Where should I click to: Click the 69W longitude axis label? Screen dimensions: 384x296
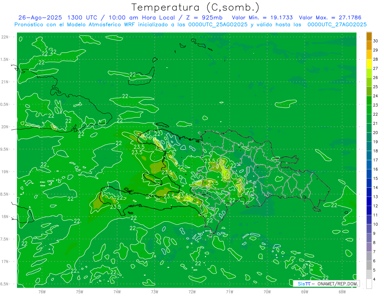305,292
